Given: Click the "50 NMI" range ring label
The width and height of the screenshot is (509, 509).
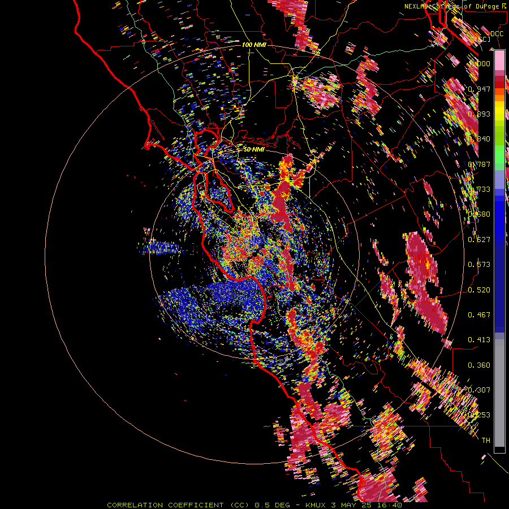Looking at the screenshot, I should coord(254,149).
